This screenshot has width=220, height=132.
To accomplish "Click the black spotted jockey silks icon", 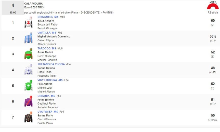I will pyautogui.click(x=28, y=117).
